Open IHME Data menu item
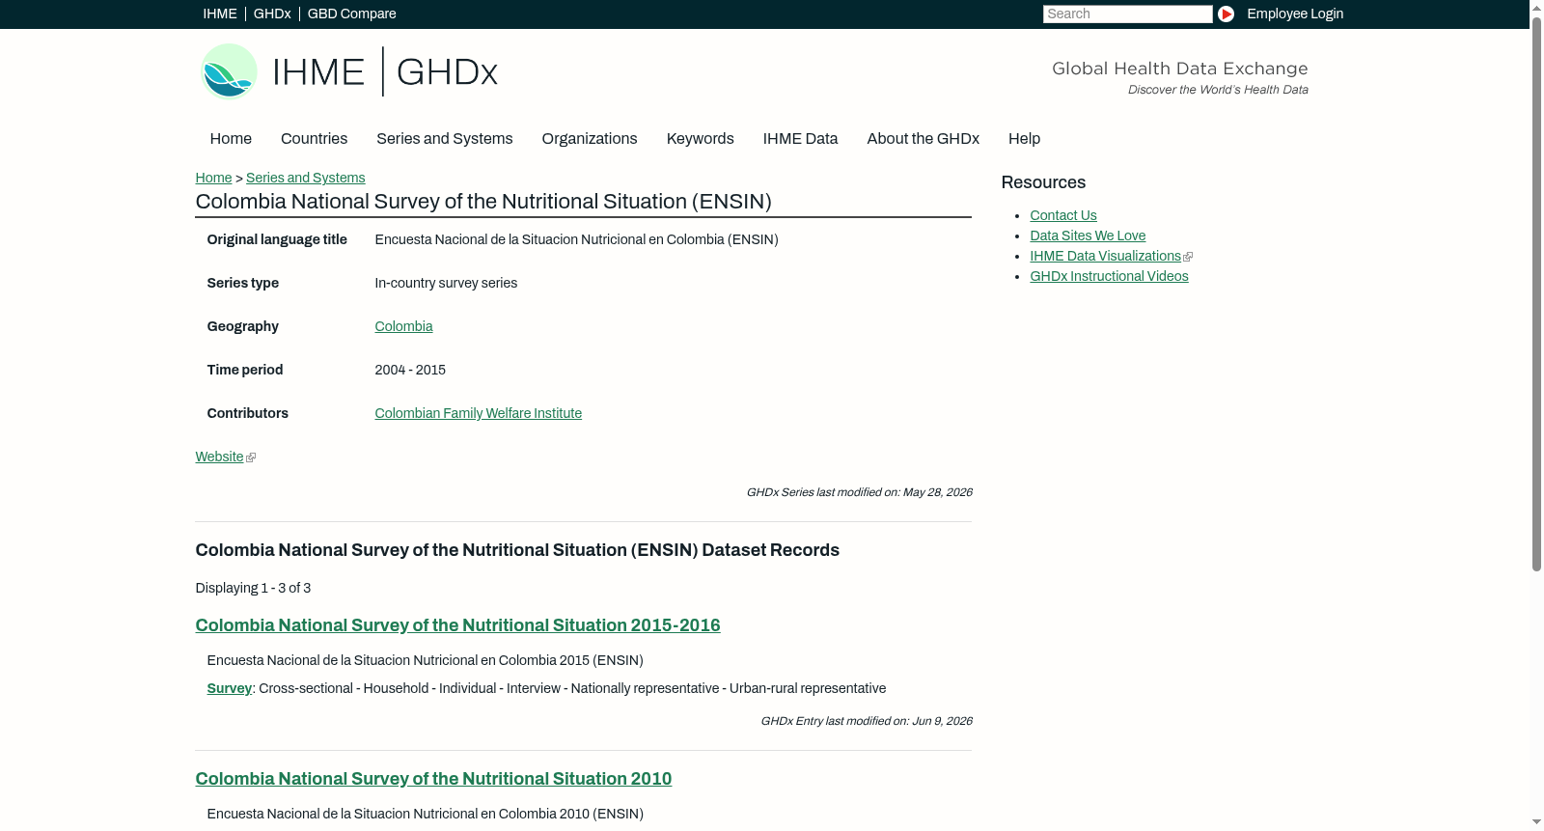The width and height of the screenshot is (1544, 831). coord(801,139)
